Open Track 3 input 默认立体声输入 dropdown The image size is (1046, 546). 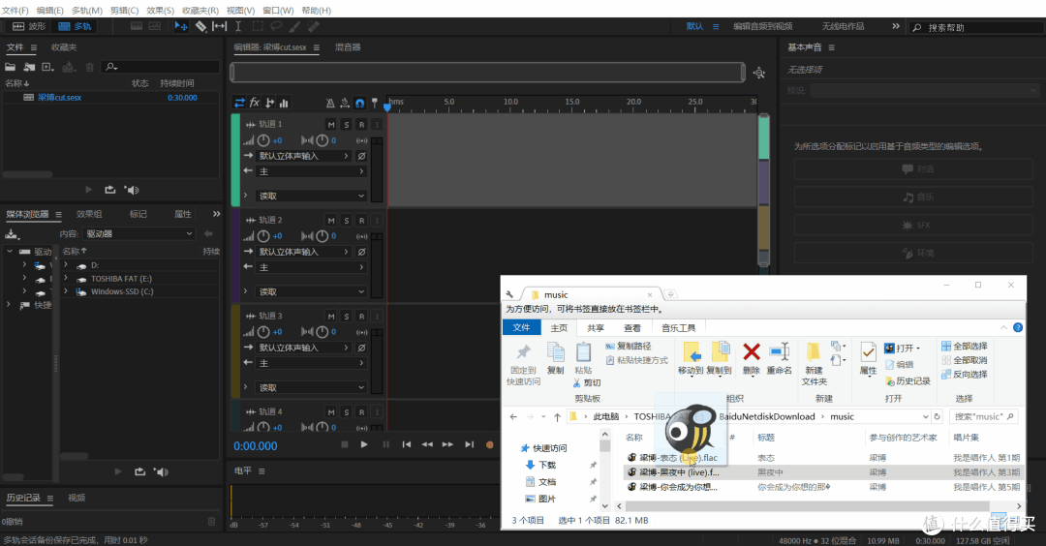coord(304,348)
